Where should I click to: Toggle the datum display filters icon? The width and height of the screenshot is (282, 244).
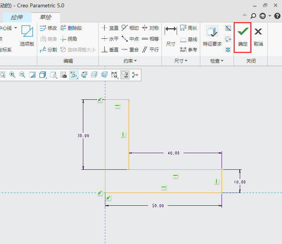[74, 75]
